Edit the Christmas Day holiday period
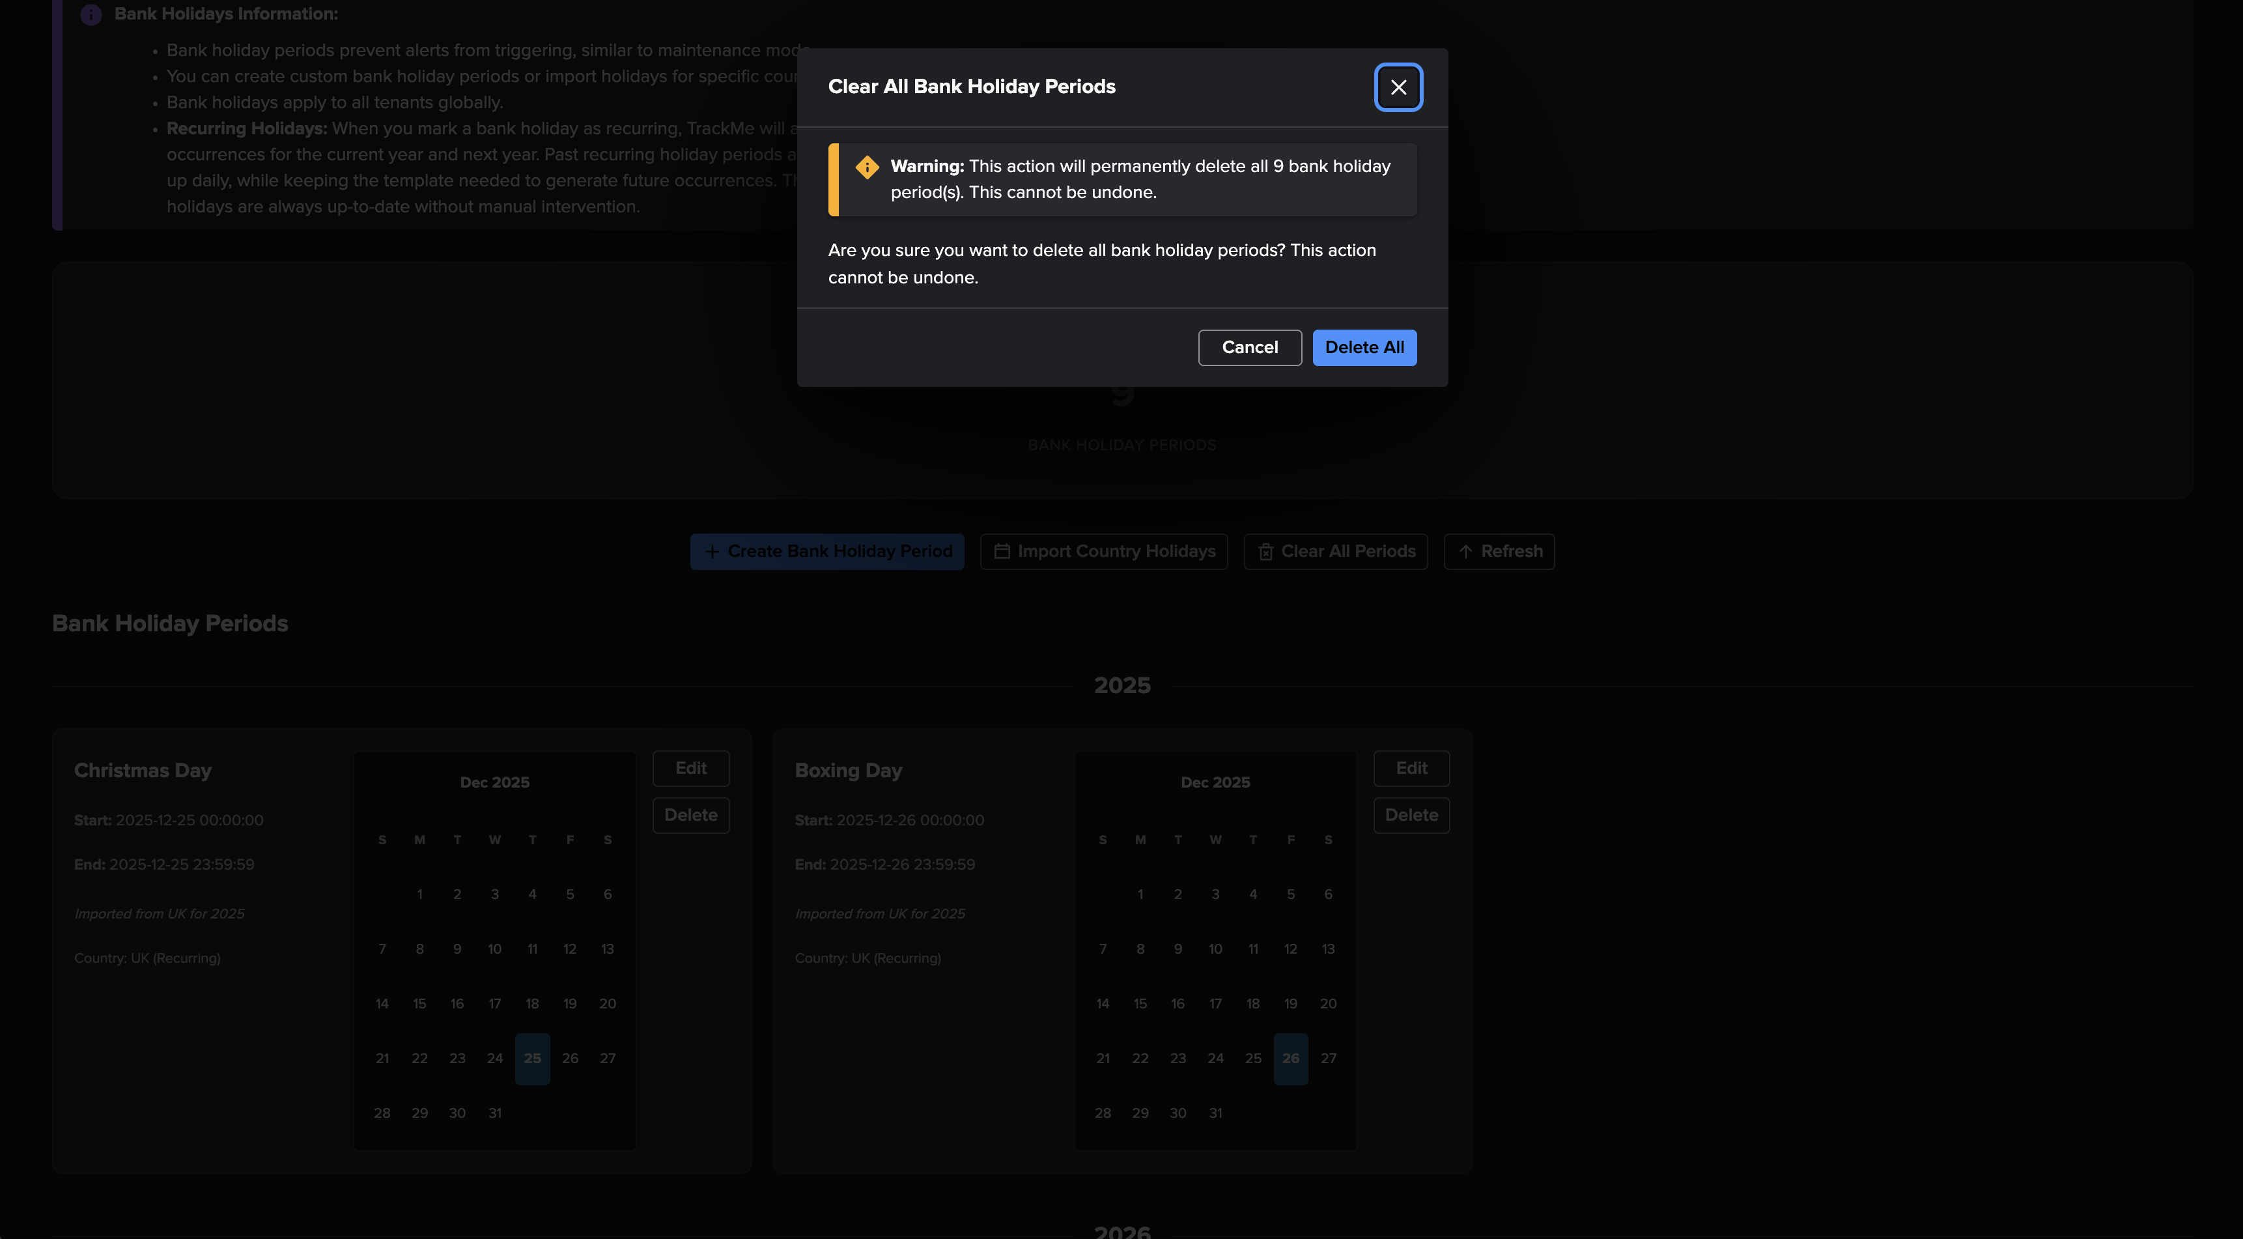Image resolution: width=2243 pixels, height=1239 pixels. [x=690, y=768]
